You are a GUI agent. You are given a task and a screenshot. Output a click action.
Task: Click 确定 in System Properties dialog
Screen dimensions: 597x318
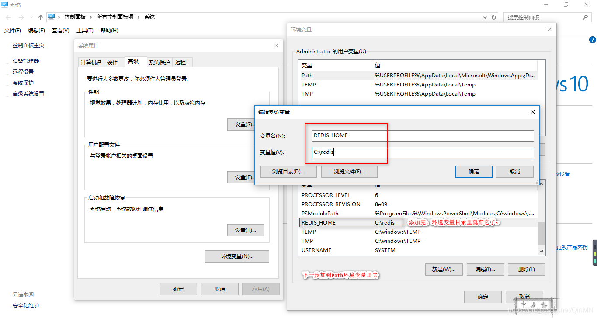coord(178,289)
